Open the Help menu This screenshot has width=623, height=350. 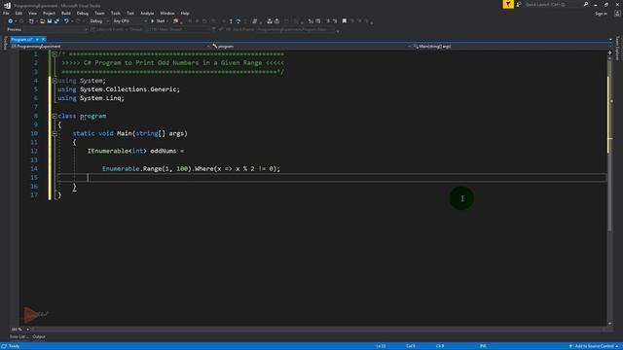(185, 13)
